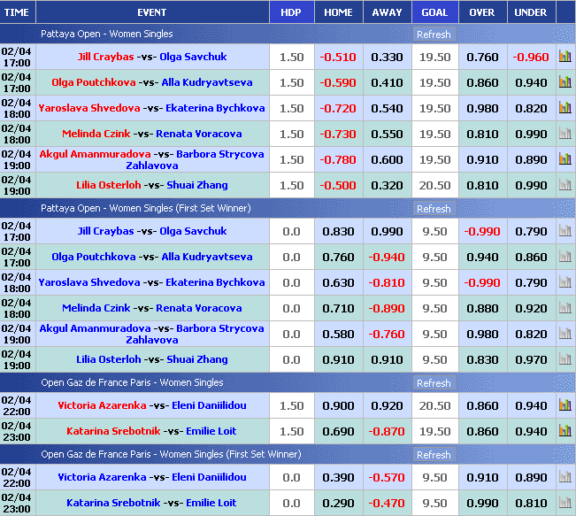576x516 pixels.
Task: Refresh Open Gaz de France Women Singles section
Action: coord(434,383)
